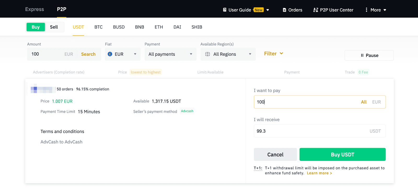Screen dimensions: 418x189
Task: Expand the Filter options
Action: [x=273, y=54]
